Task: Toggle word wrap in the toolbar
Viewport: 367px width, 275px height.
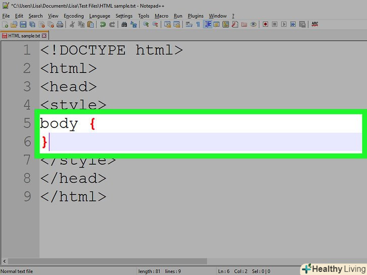Action: [189, 24]
